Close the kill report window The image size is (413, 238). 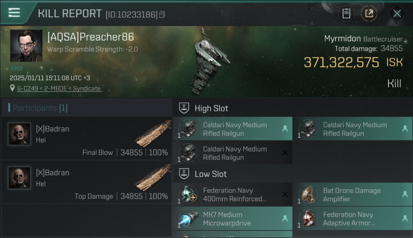(397, 14)
